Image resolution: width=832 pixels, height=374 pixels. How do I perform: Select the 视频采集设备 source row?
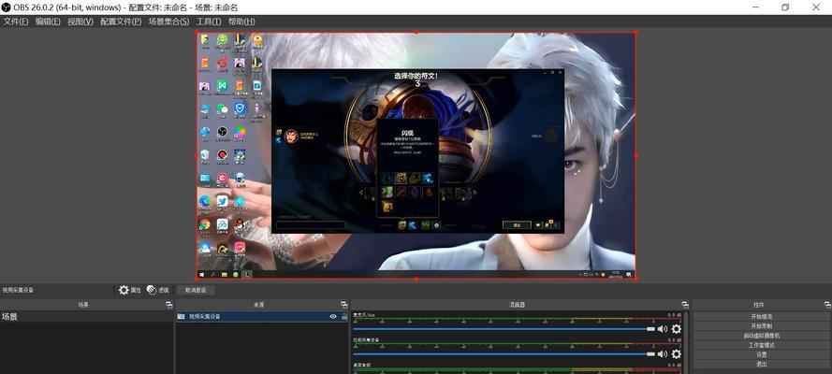pos(262,316)
